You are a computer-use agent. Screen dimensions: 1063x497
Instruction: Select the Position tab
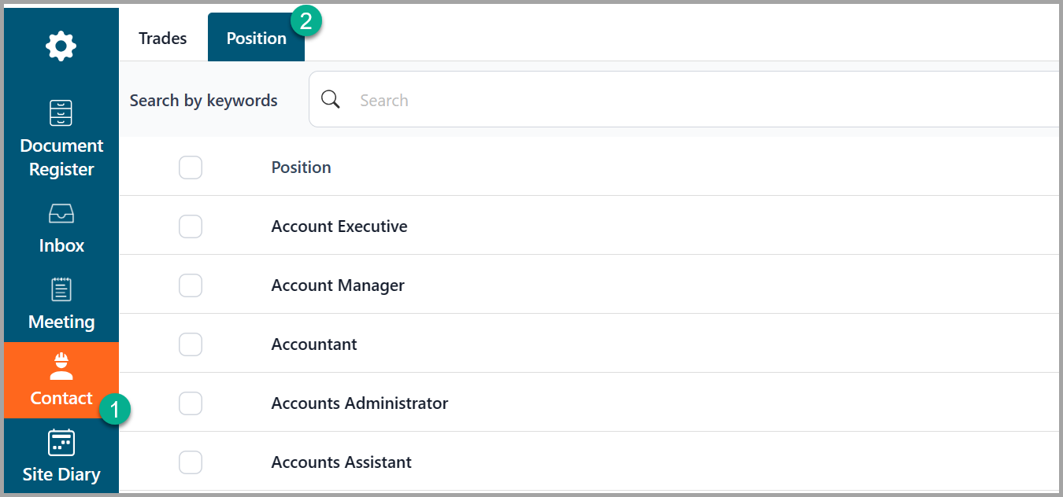256,38
